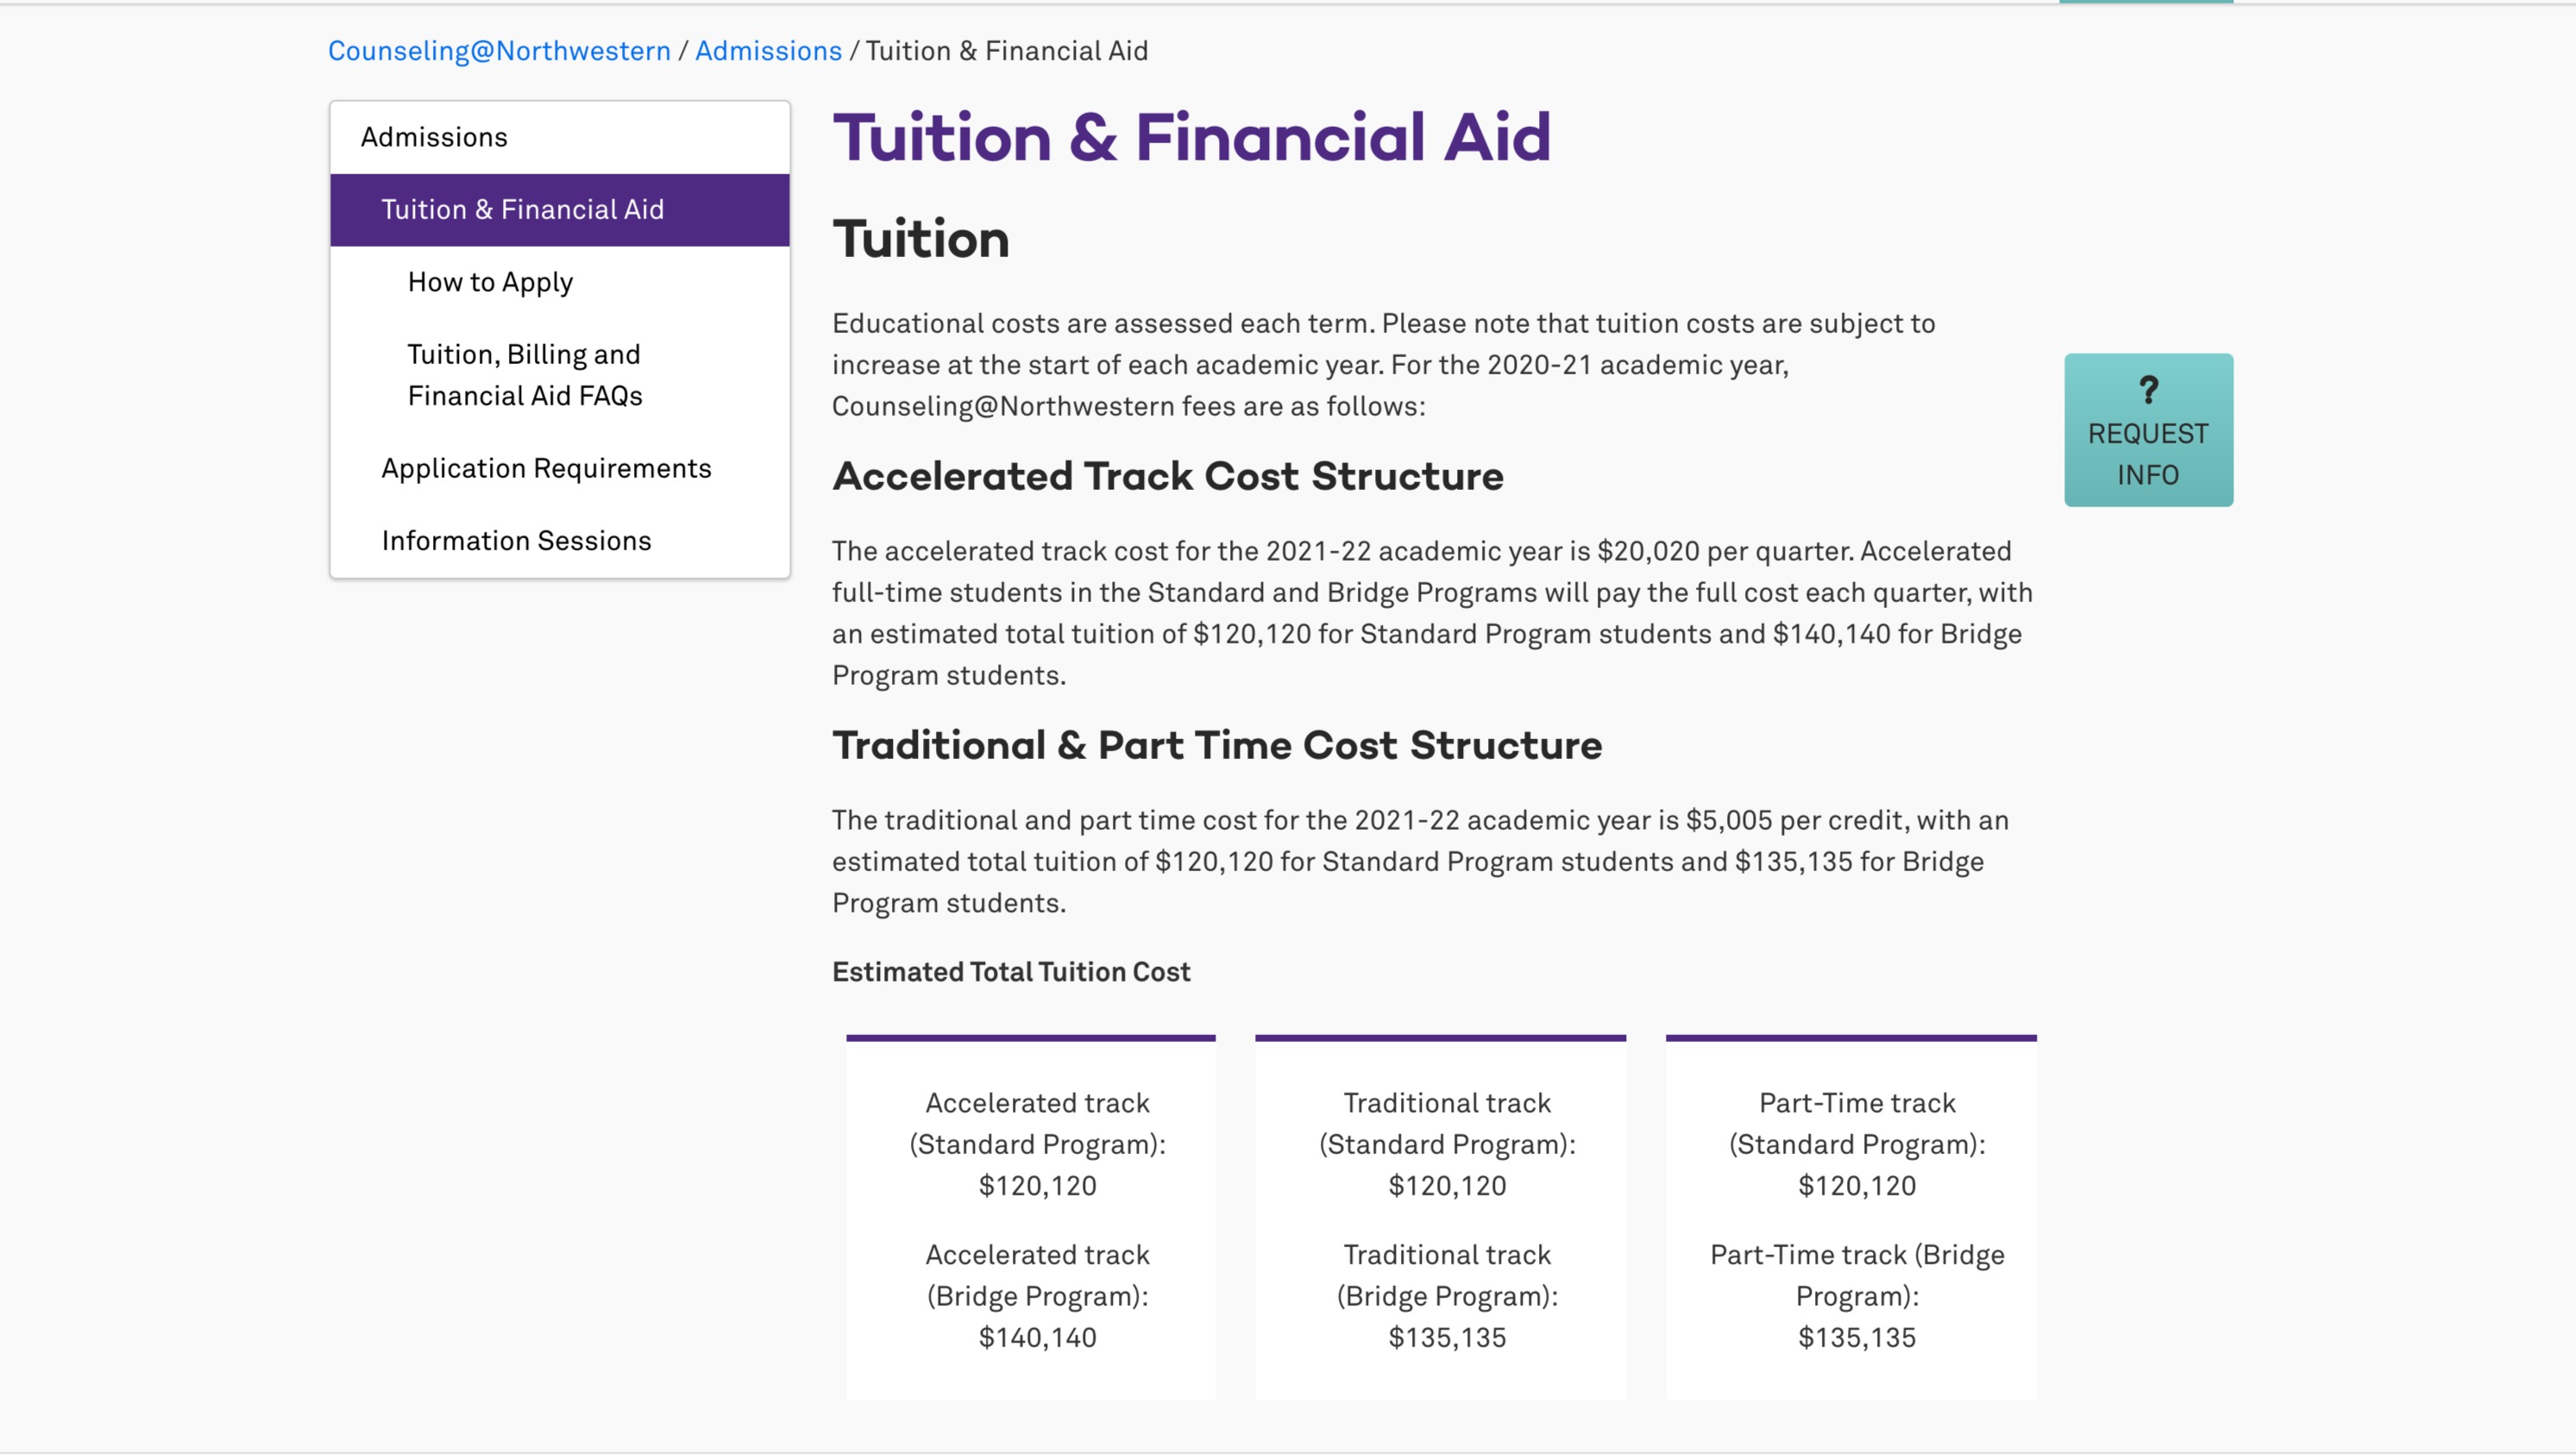Click the Estimated Total Tuition Cost label

(1011, 972)
